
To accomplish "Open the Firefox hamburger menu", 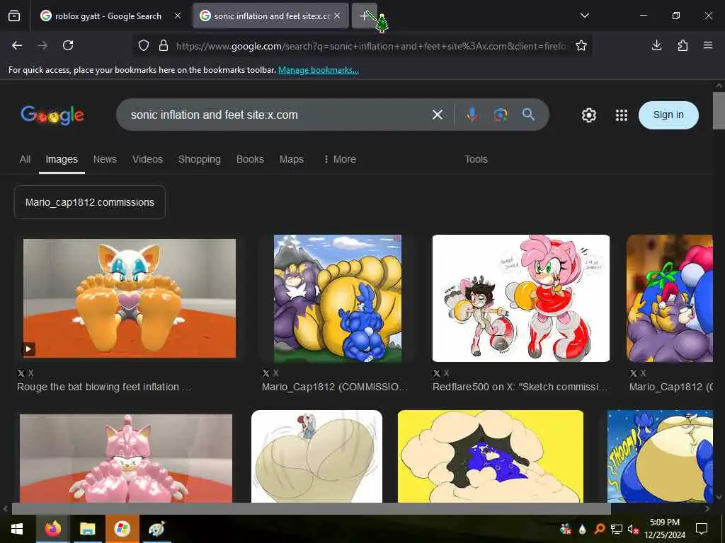I will click(708, 45).
